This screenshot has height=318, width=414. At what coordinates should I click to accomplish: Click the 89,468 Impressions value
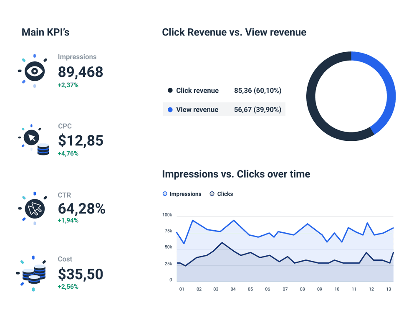[80, 72]
